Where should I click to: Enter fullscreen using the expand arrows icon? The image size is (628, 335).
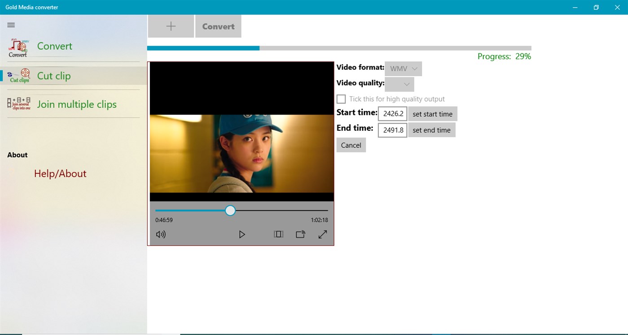[x=323, y=234]
